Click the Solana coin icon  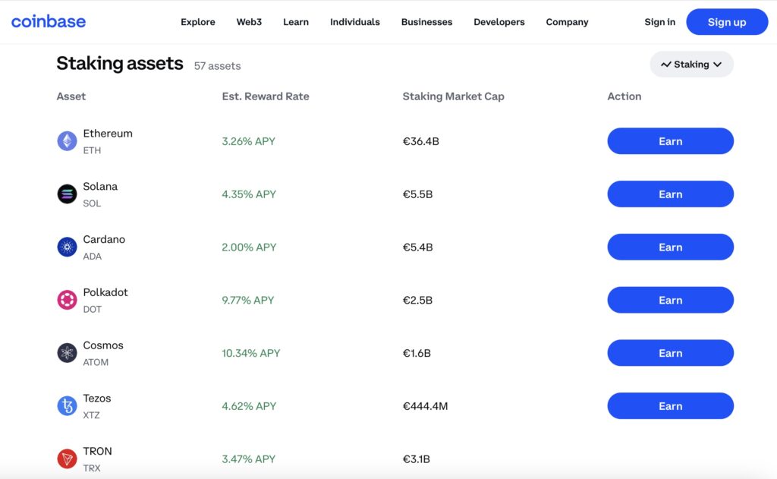click(x=67, y=194)
